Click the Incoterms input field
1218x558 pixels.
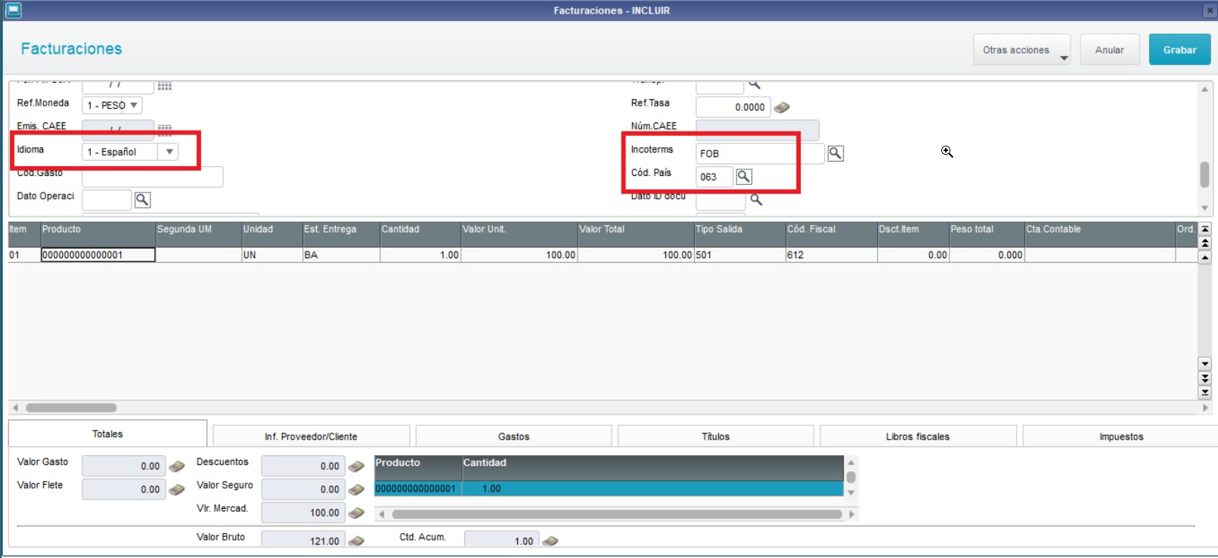click(759, 153)
